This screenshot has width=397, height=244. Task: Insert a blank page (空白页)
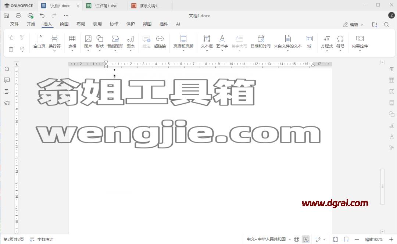[x=39, y=42]
